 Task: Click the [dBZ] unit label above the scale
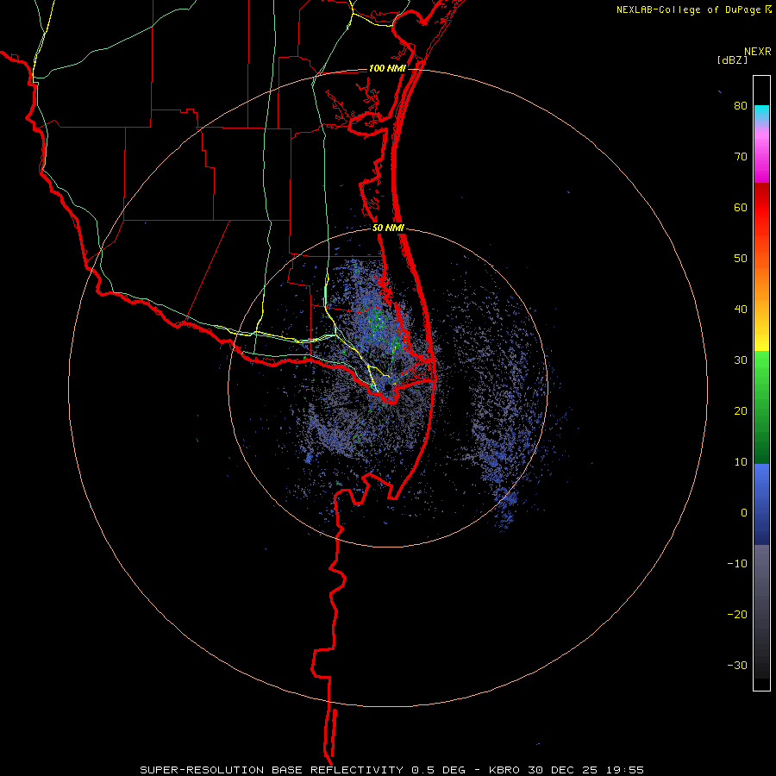pyautogui.click(x=732, y=59)
